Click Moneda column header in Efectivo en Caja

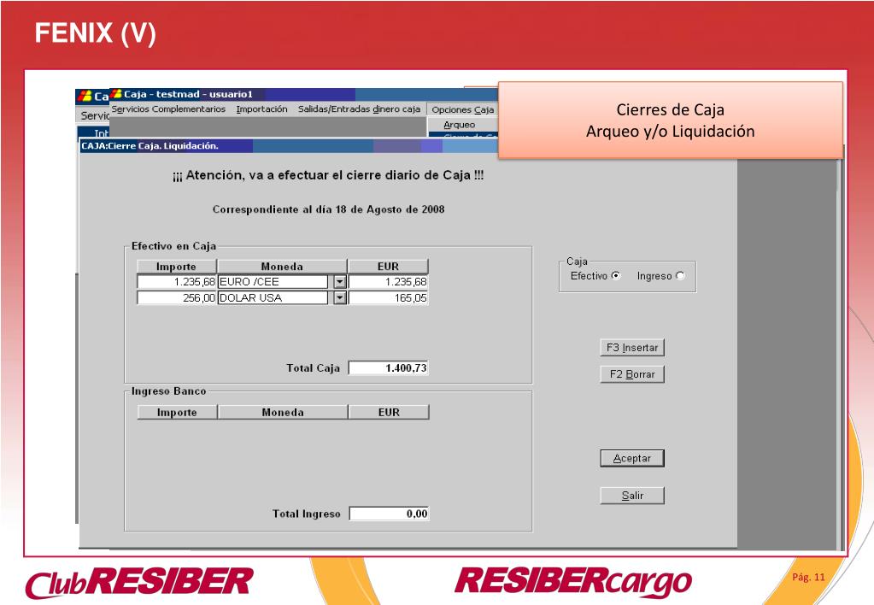pyautogui.click(x=282, y=267)
